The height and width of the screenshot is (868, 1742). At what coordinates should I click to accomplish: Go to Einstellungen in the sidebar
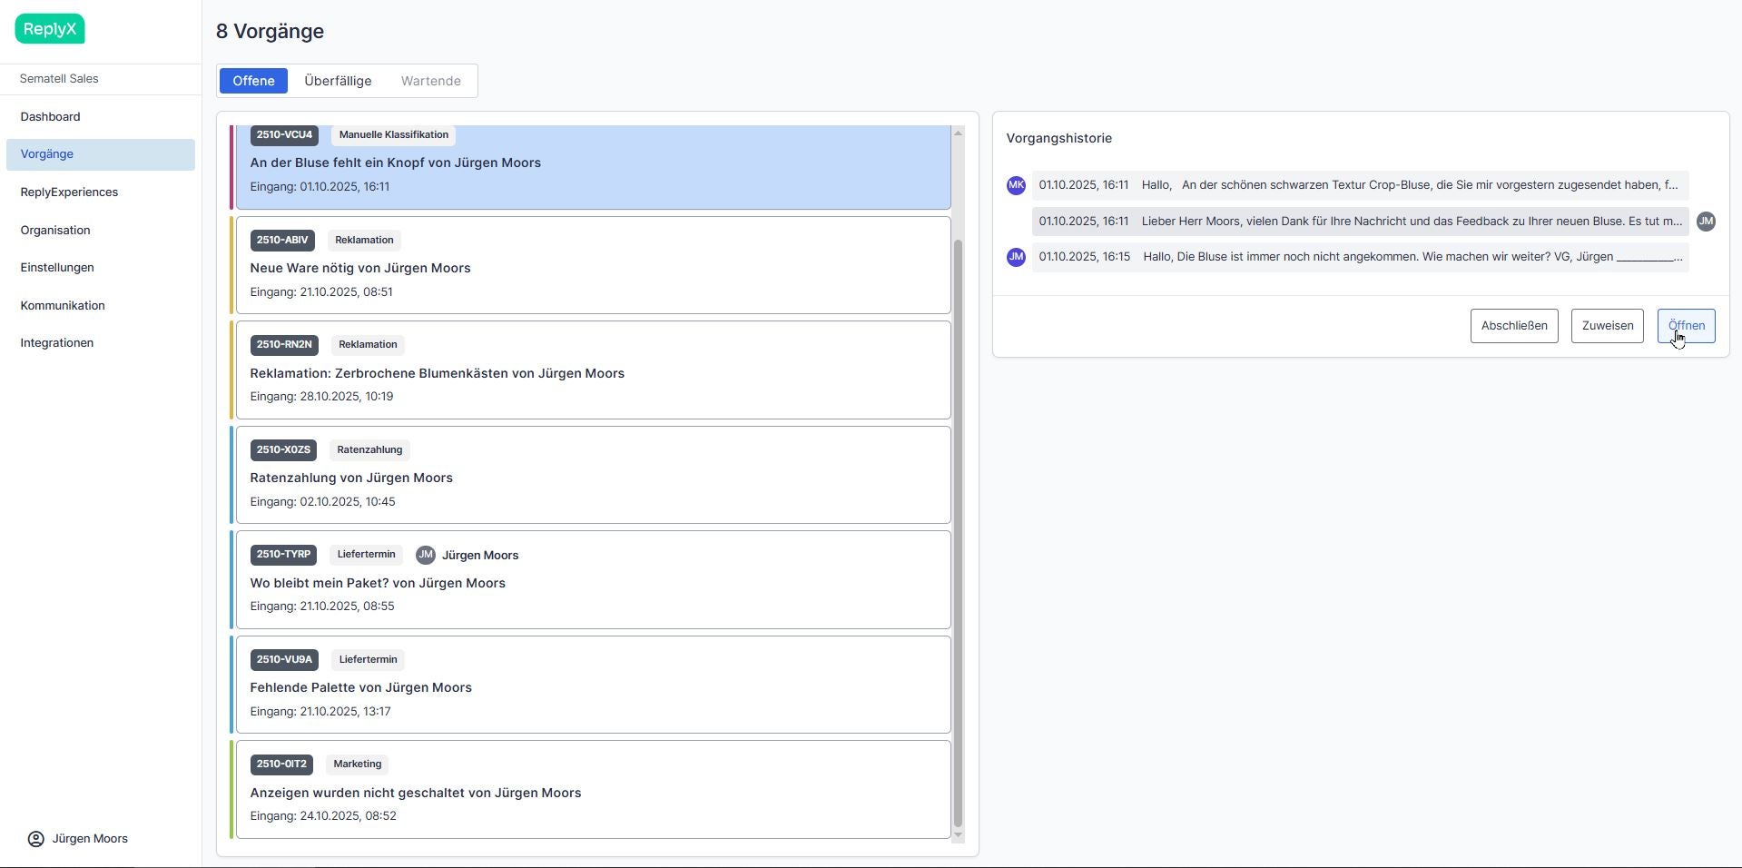click(x=57, y=268)
